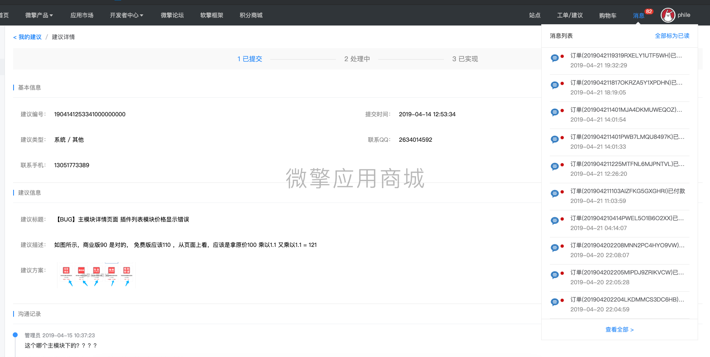Click the message icon for order 201904210414

point(554,221)
